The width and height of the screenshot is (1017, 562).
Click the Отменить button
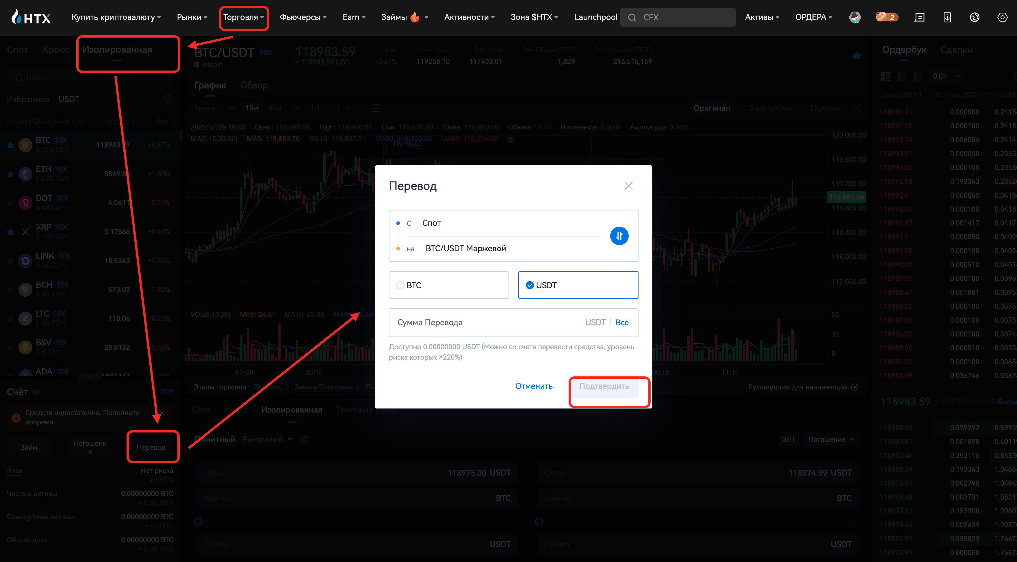click(533, 386)
